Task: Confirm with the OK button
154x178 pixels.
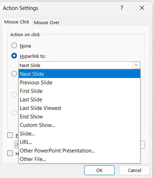Action: point(99,170)
